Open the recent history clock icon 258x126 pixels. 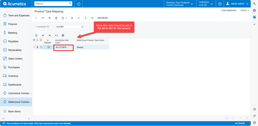tap(79, 4)
